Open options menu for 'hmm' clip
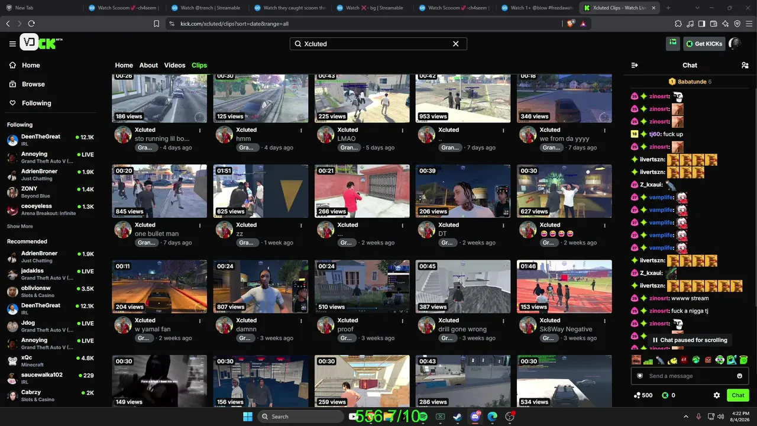The height and width of the screenshot is (426, 757). click(x=301, y=130)
